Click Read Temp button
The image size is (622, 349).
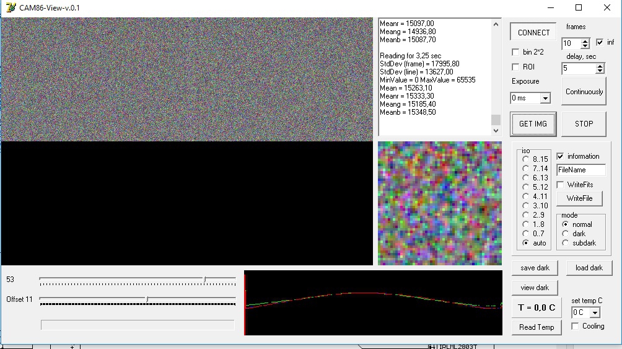(537, 327)
